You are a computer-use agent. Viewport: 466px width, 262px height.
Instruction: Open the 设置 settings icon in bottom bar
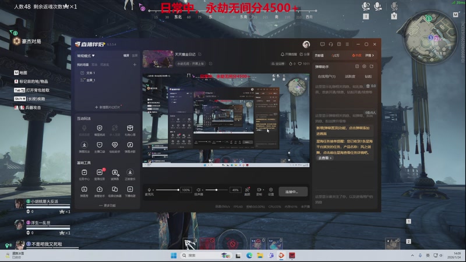(x=271, y=190)
